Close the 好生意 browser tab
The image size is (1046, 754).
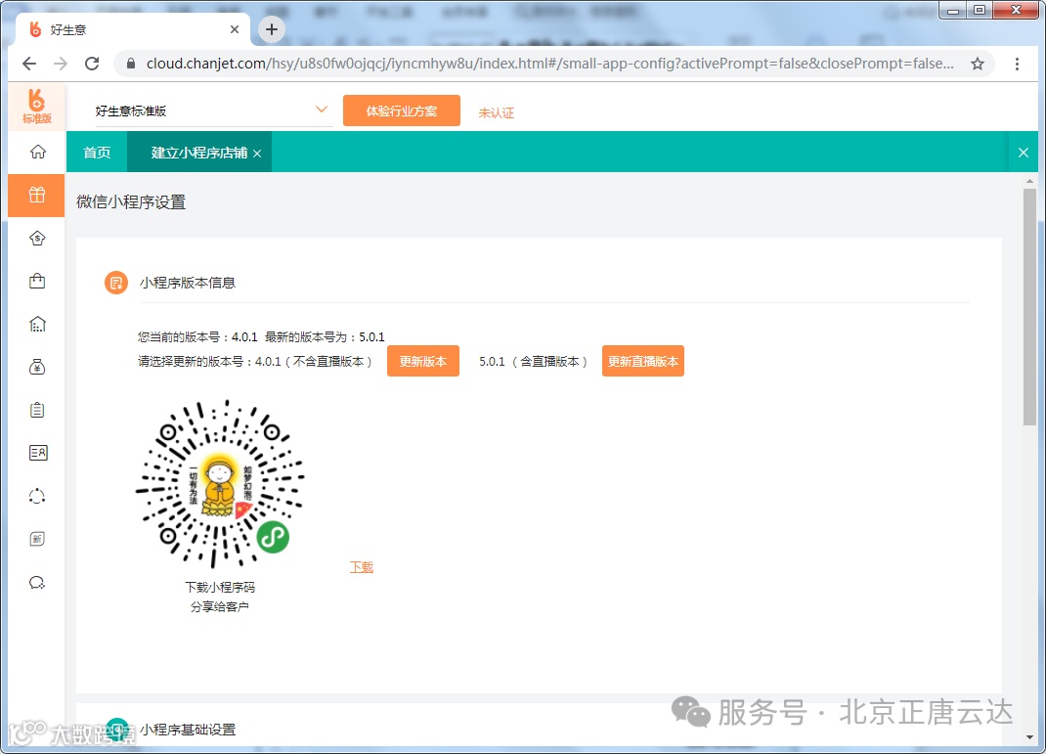[x=235, y=29]
